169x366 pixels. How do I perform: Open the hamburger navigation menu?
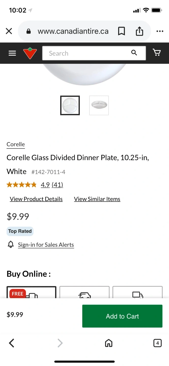coord(12,53)
